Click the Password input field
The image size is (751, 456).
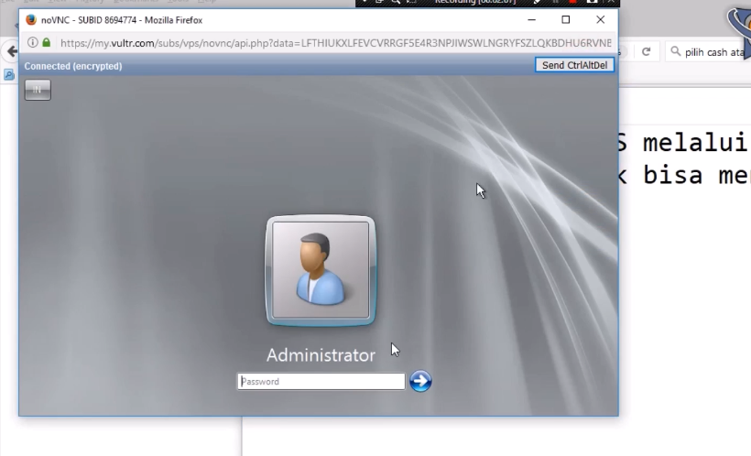click(321, 382)
